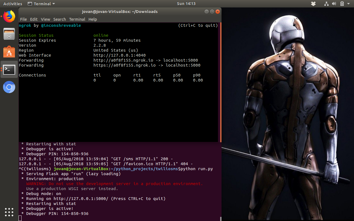This screenshot has width=354, height=221.
Task: Open Chromium browser from the dock
Action: [9, 87]
